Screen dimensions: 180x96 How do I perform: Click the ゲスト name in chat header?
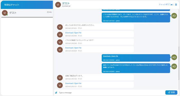click(66, 3)
